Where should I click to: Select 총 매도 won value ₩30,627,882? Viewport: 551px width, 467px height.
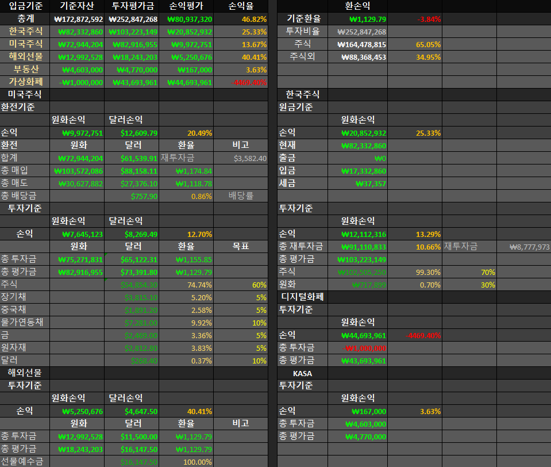[x=77, y=183]
